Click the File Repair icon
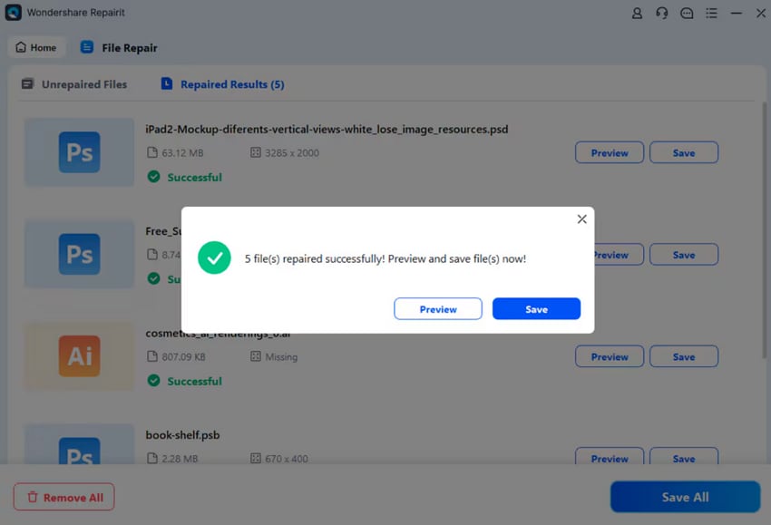The image size is (771, 525). pos(87,47)
